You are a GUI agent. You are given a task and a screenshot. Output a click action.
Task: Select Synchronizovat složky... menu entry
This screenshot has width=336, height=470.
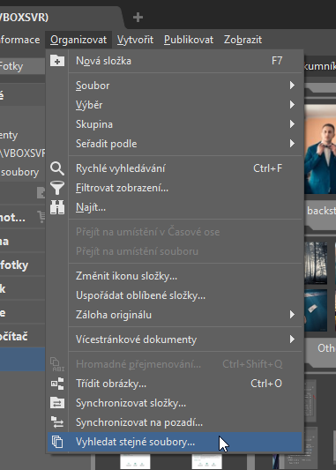(175, 403)
